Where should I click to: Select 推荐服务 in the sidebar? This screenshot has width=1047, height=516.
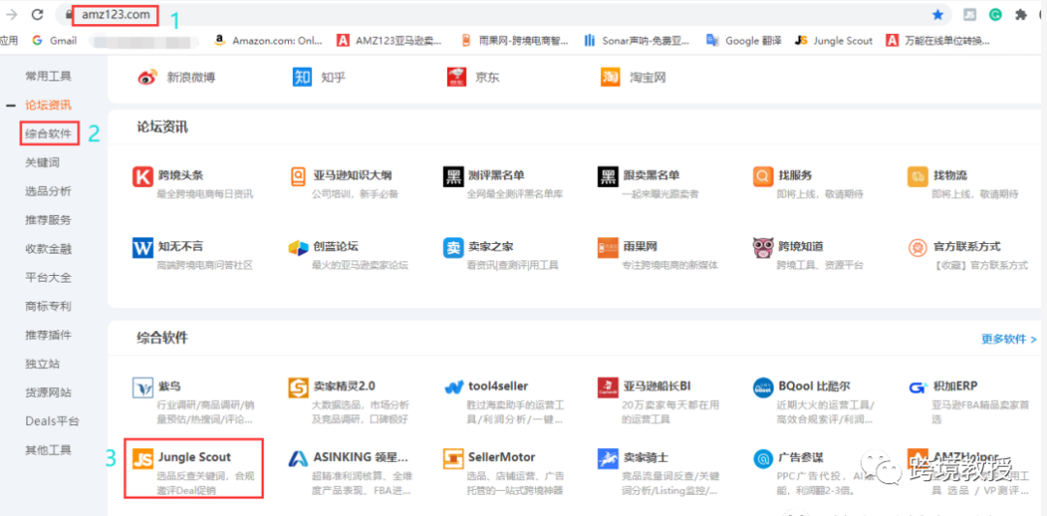pos(48,220)
